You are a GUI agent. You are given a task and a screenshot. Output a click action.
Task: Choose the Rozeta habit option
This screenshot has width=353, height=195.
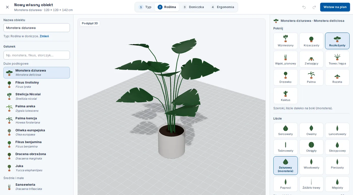(337, 77)
